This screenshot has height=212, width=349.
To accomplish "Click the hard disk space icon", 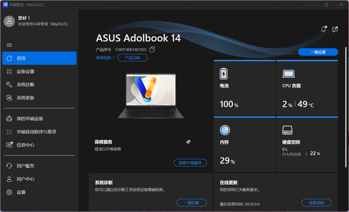I will [x=287, y=130].
